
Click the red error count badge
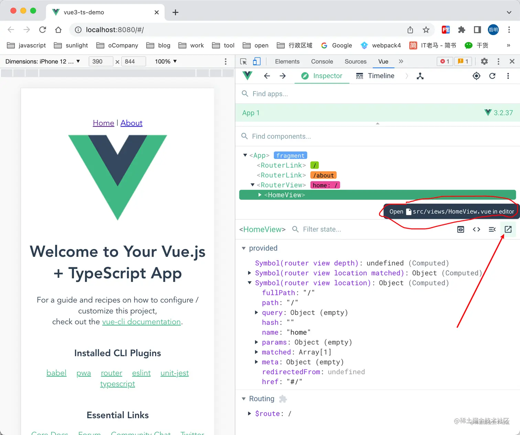[x=445, y=62]
